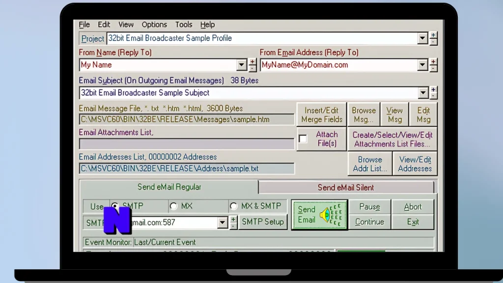This screenshot has height=283, width=503.
Task: Expand the SMTP server dropdown arrow
Action: point(222,223)
